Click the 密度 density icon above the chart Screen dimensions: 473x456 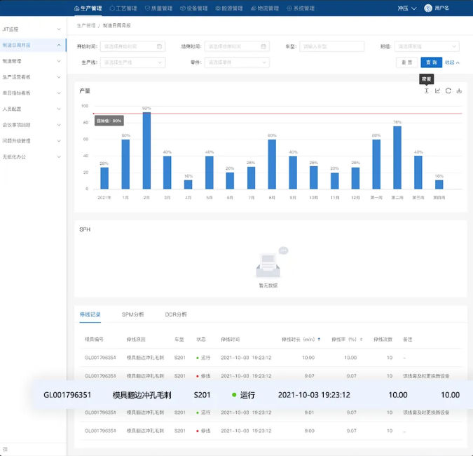pyautogui.click(x=426, y=90)
